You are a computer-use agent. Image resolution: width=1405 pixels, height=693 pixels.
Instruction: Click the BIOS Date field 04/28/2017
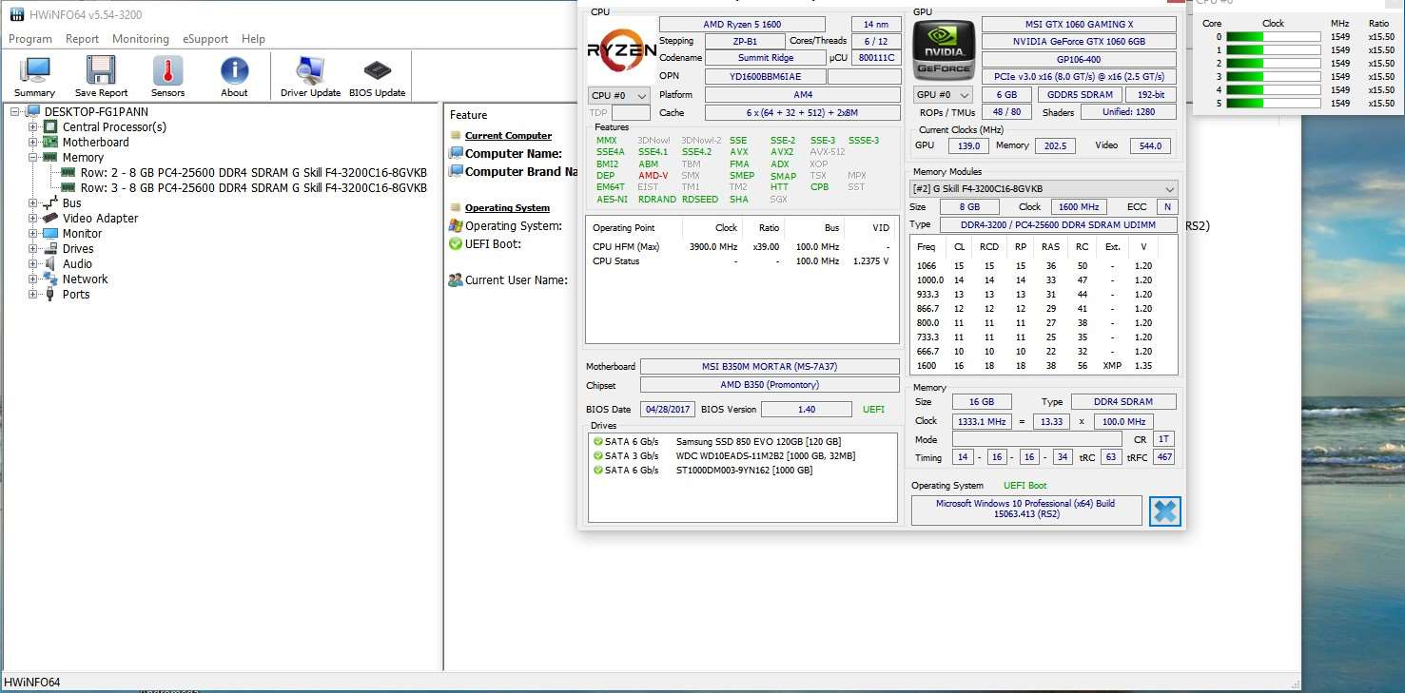point(667,409)
